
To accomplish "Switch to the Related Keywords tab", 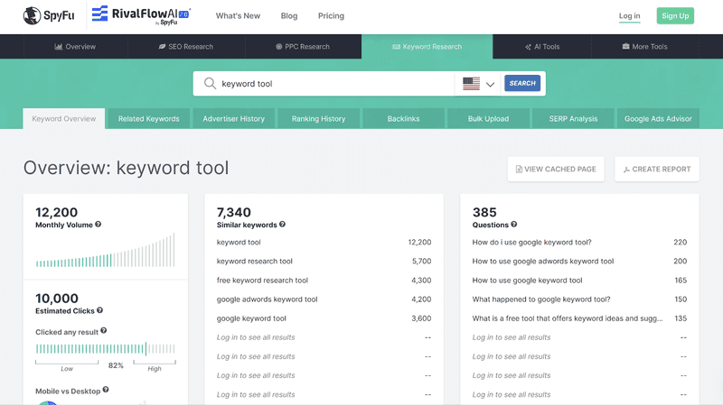I will [148, 119].
